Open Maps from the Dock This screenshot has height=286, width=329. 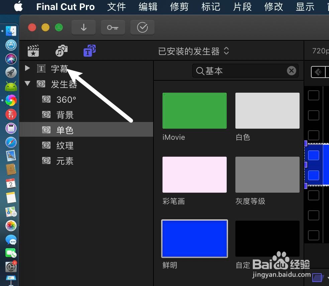pos(11,212)
